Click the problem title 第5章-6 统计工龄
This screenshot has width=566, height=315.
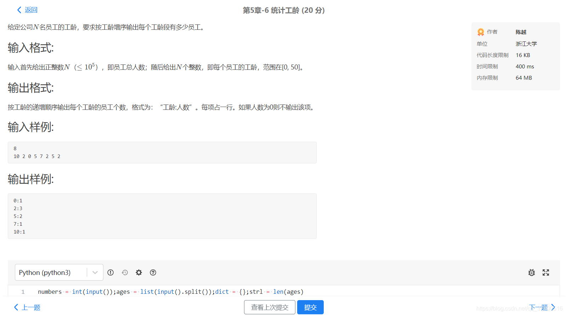(283, 10)
